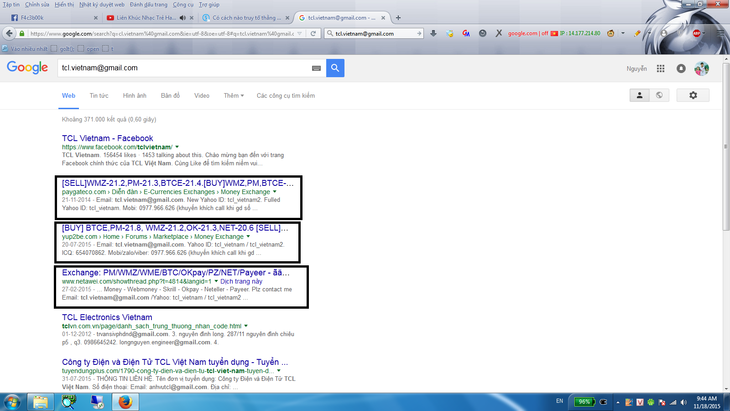Click the X extension icon in toolbar
Viewport: 730px width, 411px height.
[499, 33]
